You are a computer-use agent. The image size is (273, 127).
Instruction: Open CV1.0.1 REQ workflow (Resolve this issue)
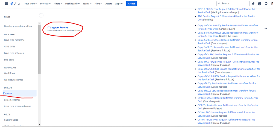(x=227, y=121)
